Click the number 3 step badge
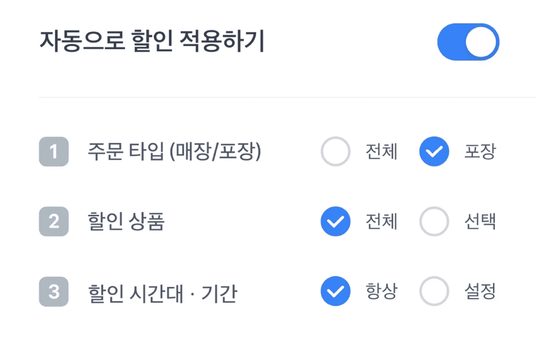 click(54, 291)
